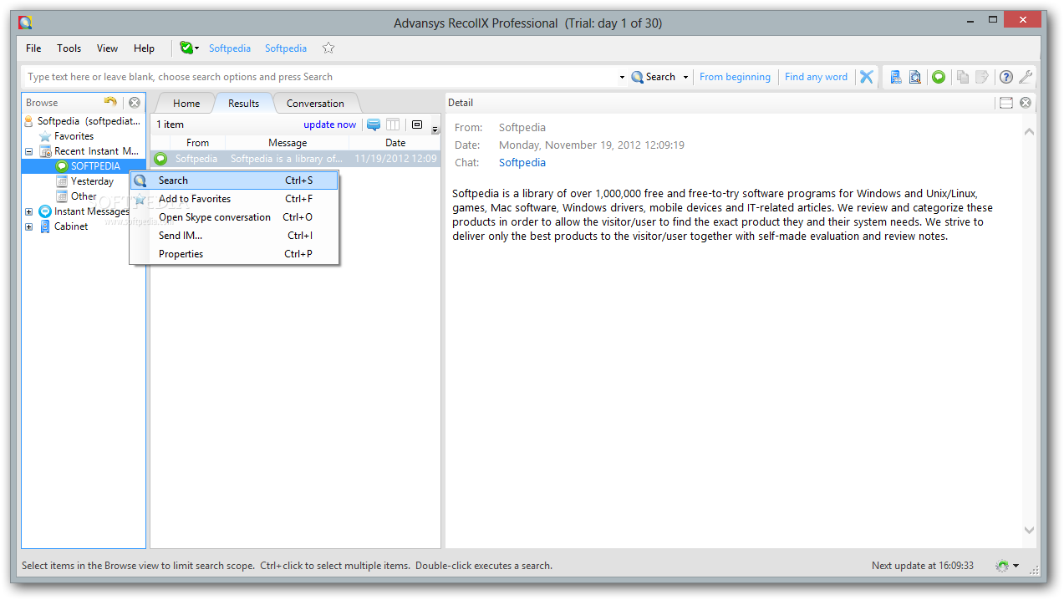The image size is (1064, 600).
Task: Click the update now link
Action: (329, 125)
